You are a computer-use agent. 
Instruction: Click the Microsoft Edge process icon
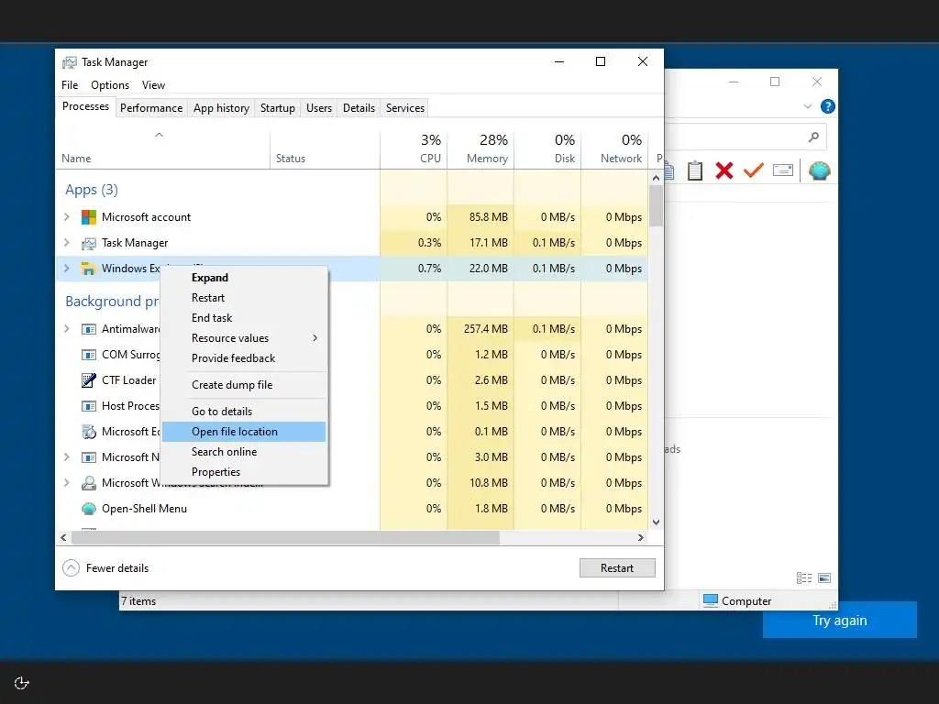click(x=89, y=432)
